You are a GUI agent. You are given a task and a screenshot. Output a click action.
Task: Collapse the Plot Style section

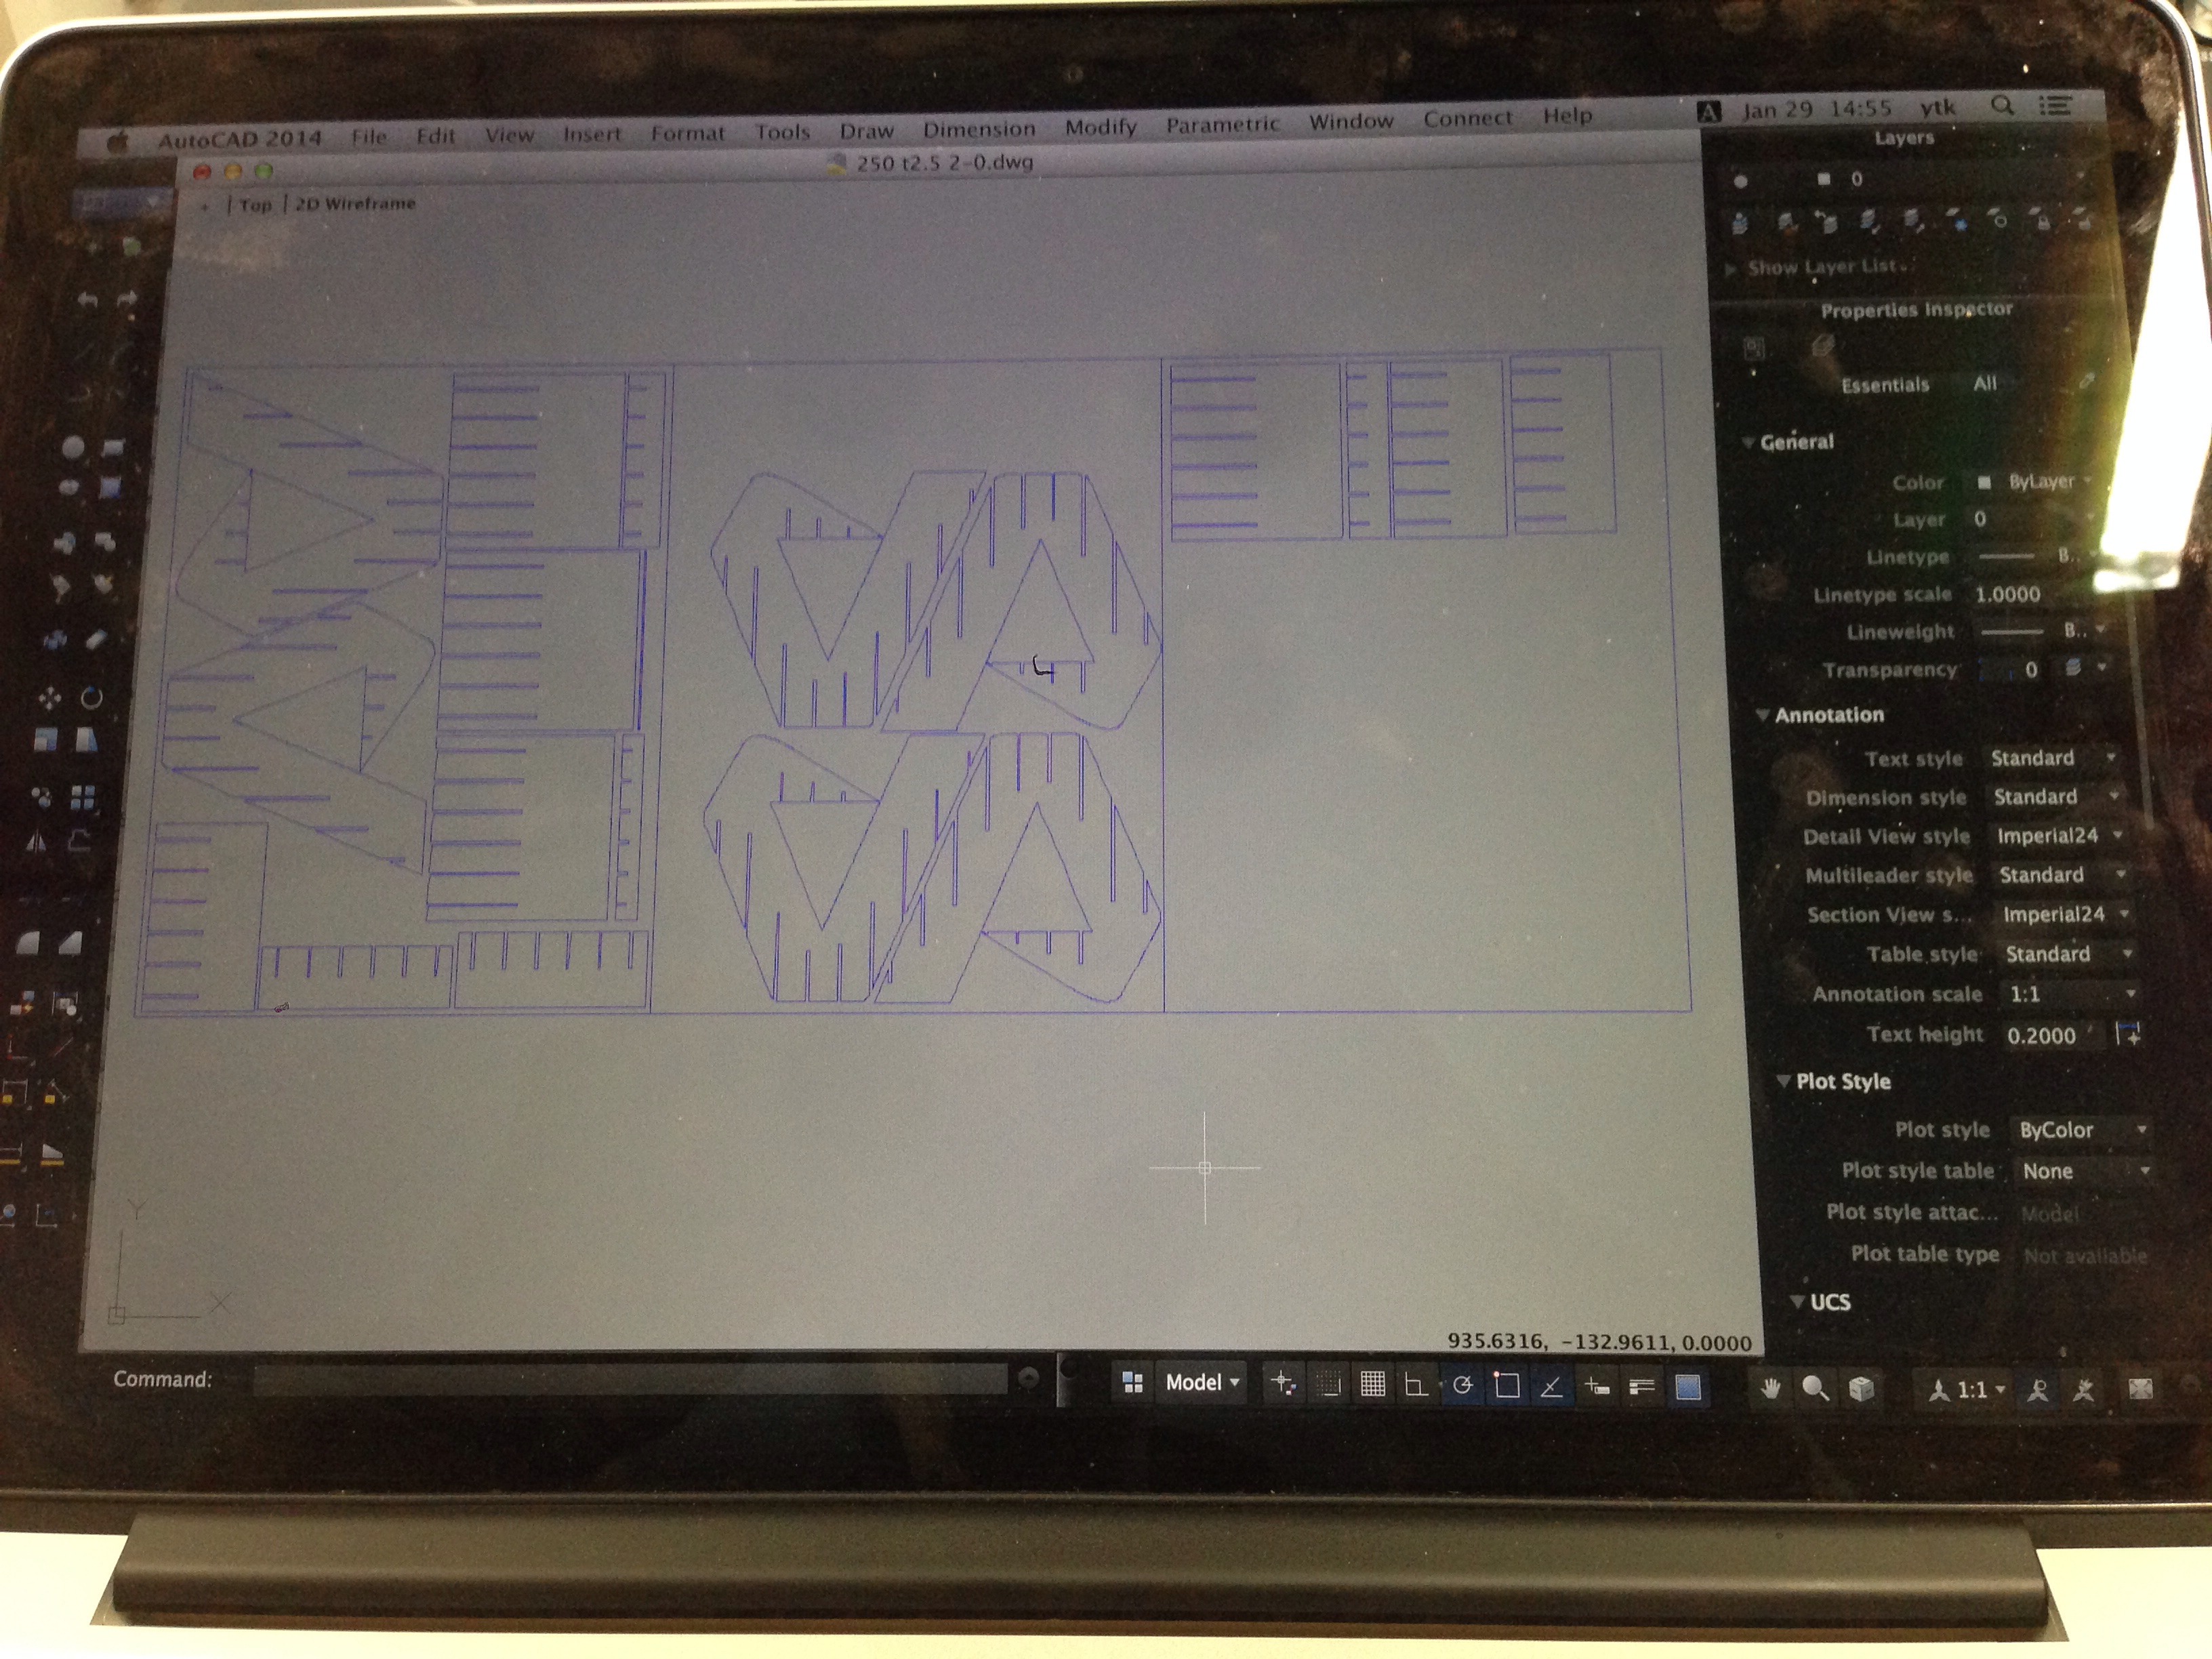(x=1783, y=1081)
